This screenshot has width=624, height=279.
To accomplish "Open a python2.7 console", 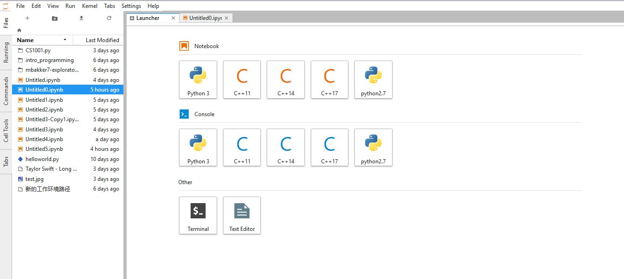I will 373,148.
